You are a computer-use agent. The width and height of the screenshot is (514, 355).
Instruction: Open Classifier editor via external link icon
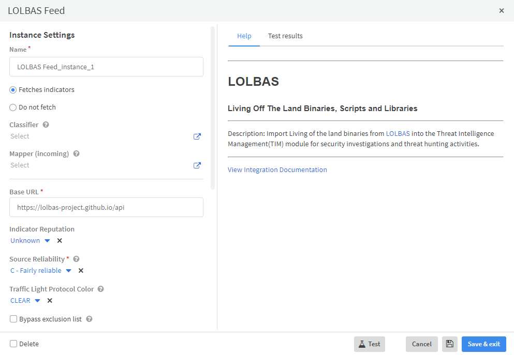coord(197,136)
